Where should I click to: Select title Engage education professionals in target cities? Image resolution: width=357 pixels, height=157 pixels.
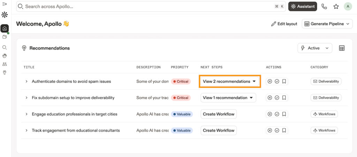(75, 114)
